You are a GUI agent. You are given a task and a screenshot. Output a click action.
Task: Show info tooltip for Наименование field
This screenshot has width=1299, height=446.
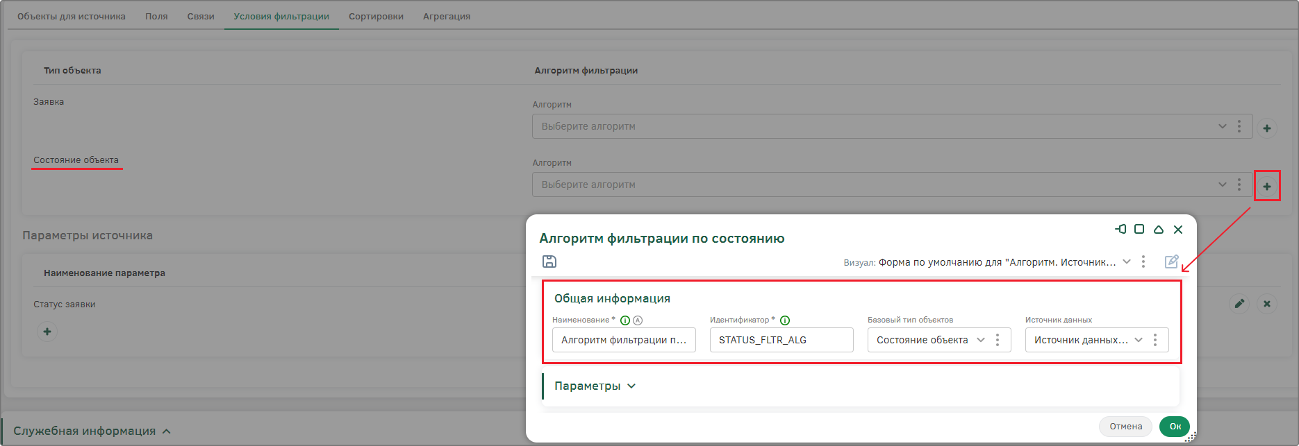pos(625,320)
